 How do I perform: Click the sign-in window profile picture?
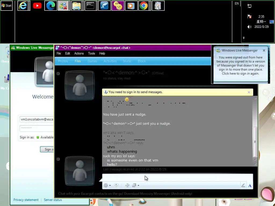point(44,72)
